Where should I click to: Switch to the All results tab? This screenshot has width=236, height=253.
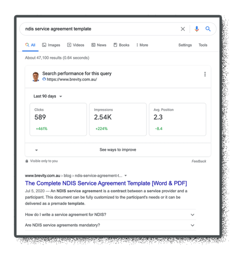click(x=30, y=45)
